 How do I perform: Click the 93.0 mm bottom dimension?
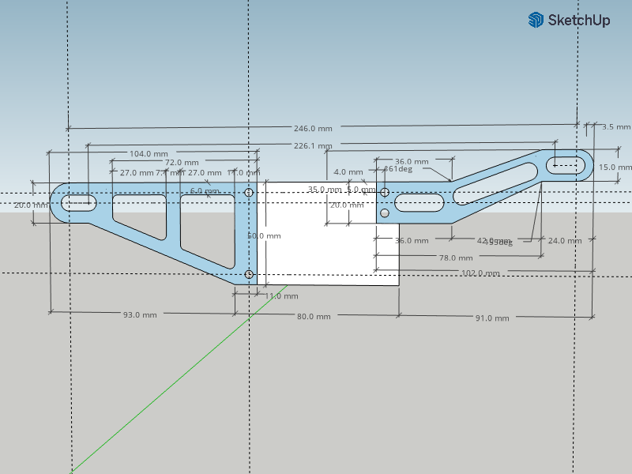point(140,314)
